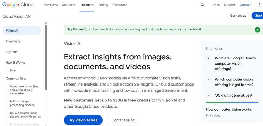The height and width of the screenshot is (126, 263).
Task: Expand 'OCR with generative AI' arrow icon
Action: [209, 95]
